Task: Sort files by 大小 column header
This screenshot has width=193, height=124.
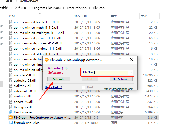Action: [144, 16]
